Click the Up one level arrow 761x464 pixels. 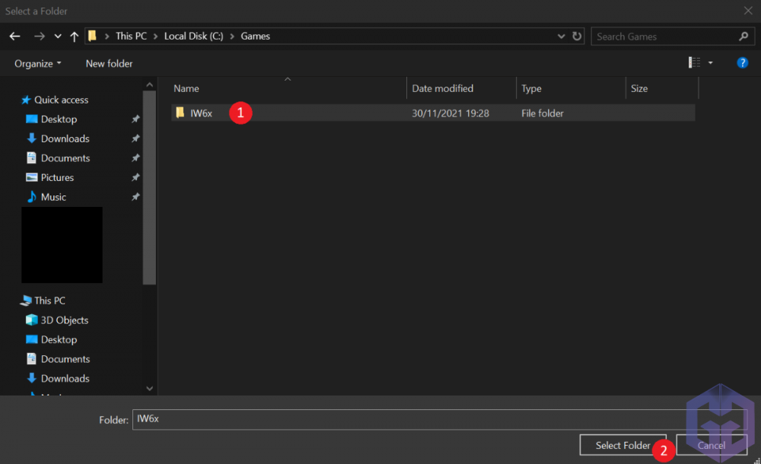click(x=74, y=37)
